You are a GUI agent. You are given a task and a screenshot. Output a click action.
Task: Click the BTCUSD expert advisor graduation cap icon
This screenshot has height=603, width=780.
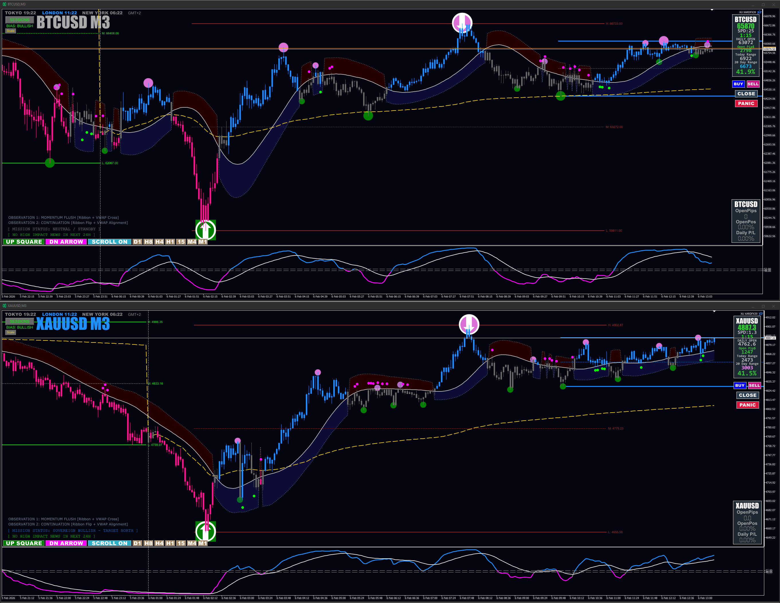pos(759,12)
